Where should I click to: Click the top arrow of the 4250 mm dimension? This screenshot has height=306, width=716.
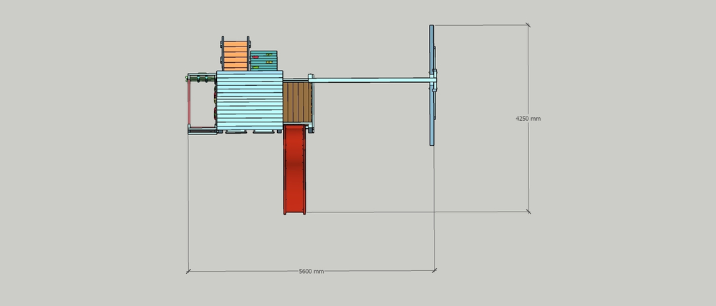point(528,27)
